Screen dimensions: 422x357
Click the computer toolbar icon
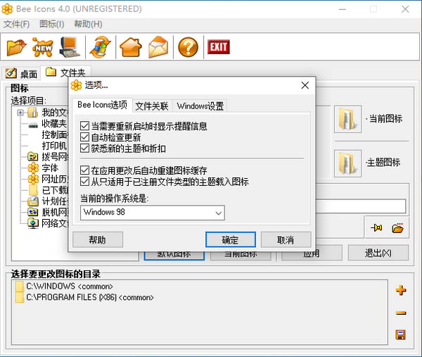(x=70, y=47)
